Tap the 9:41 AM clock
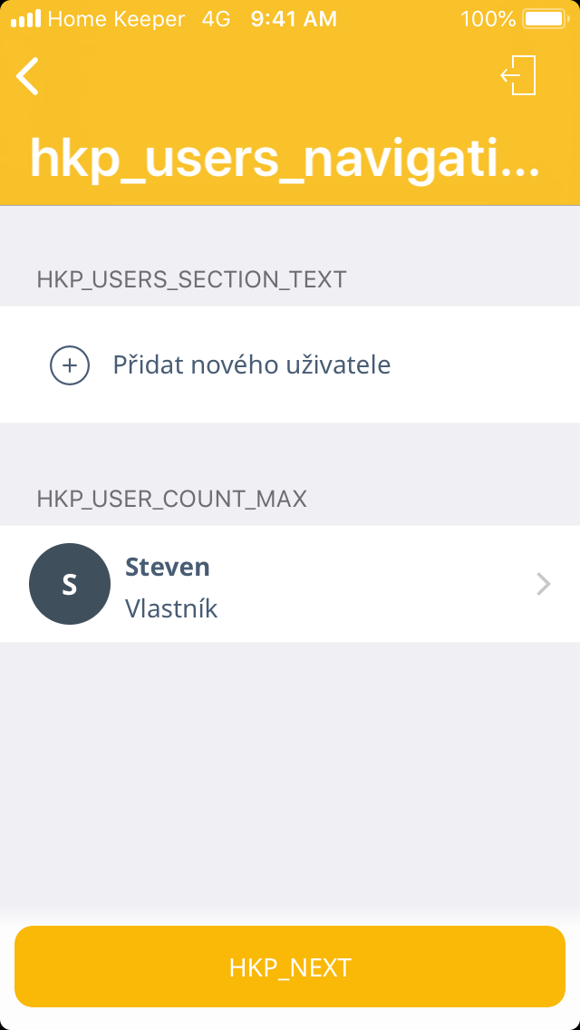 pyautogui.click(x=294, y=19)
